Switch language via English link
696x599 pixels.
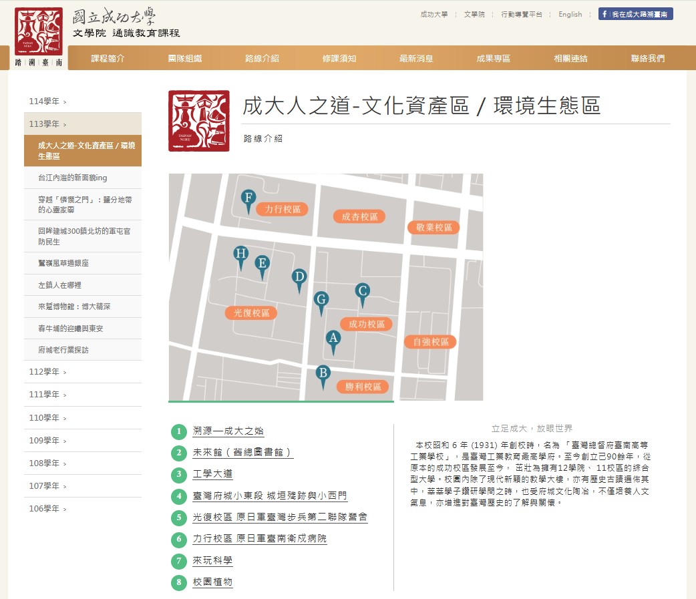570,14
